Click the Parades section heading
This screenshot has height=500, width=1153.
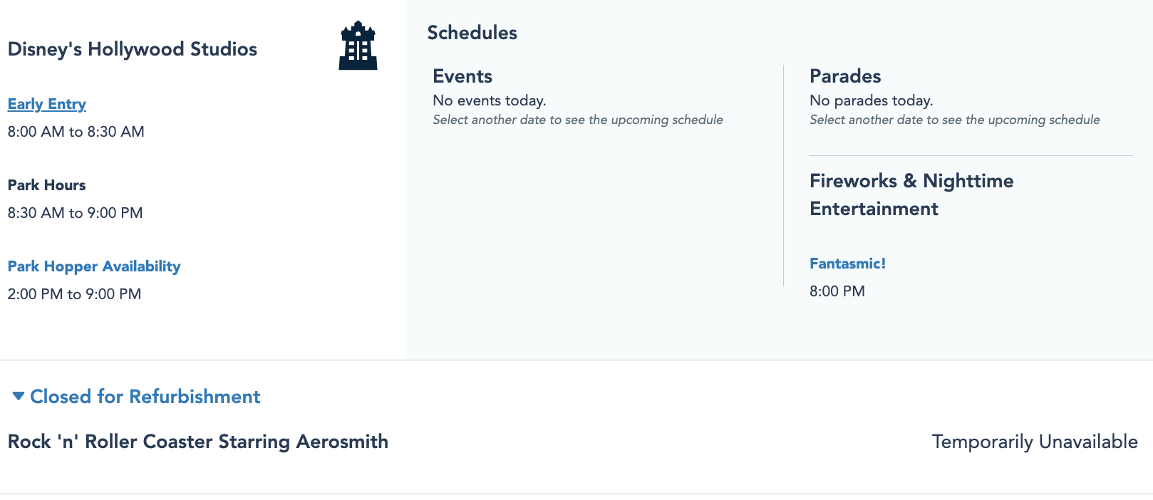point(845,76)
